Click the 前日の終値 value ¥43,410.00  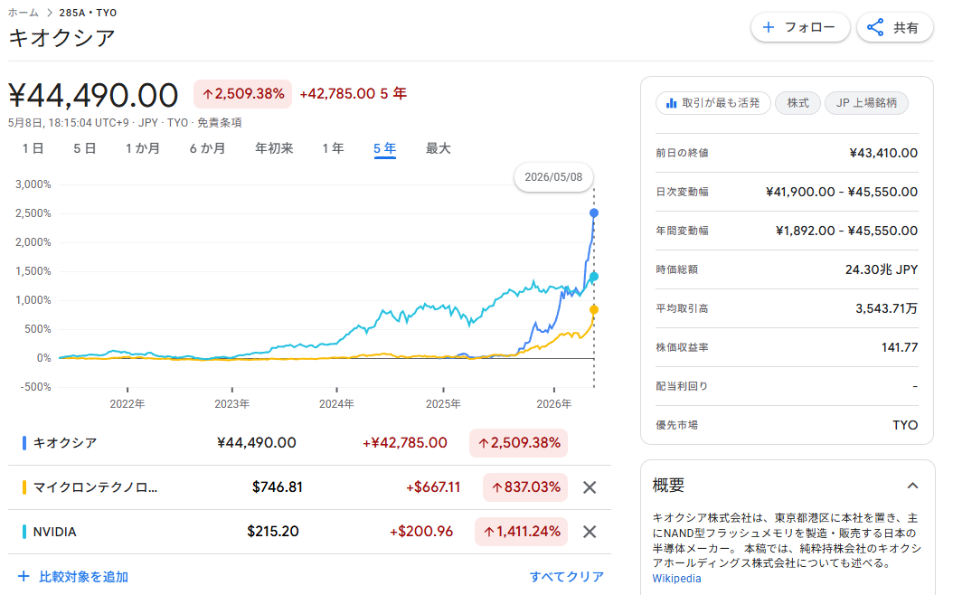[x=883, y=153]
